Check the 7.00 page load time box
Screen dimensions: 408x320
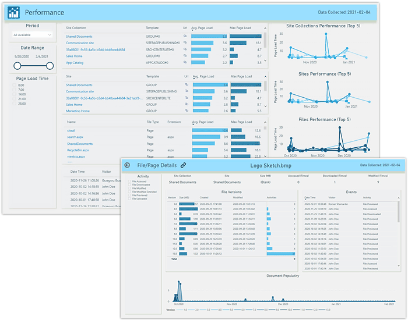[x=15, y=90]
